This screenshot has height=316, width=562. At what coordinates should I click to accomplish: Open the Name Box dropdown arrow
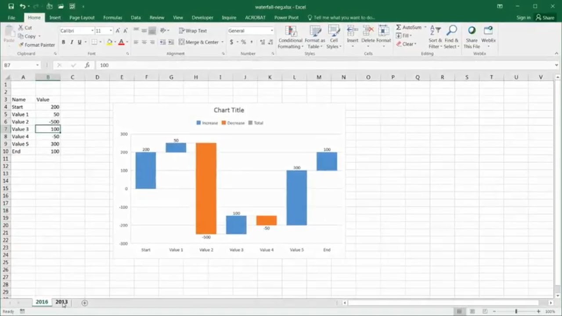click(x=37, y=65)
